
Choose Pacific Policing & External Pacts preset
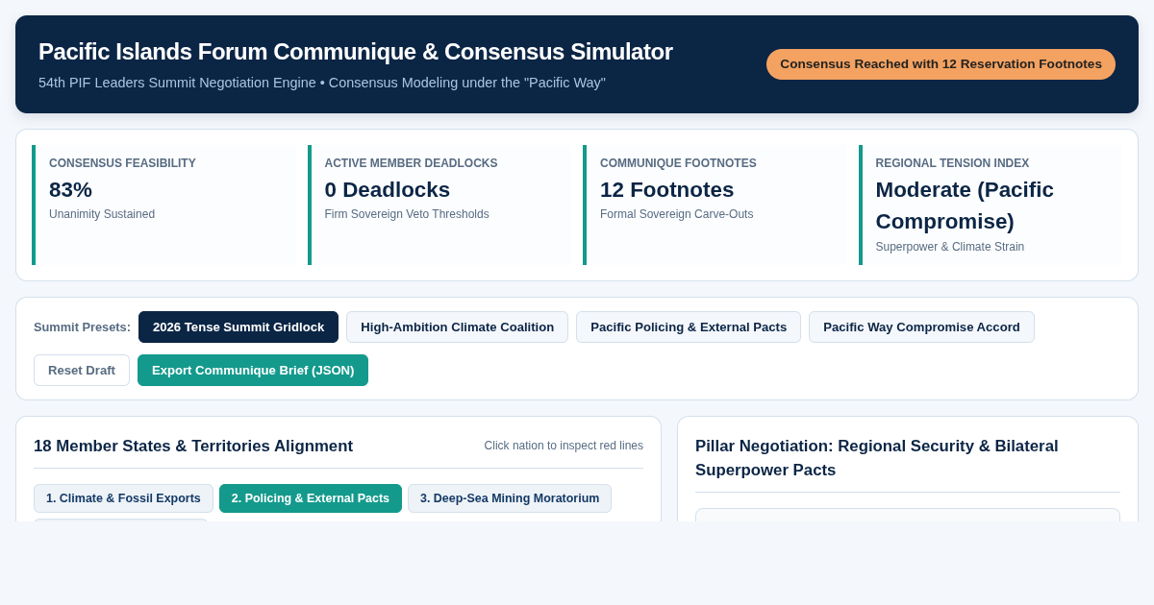tap(689, 327)
